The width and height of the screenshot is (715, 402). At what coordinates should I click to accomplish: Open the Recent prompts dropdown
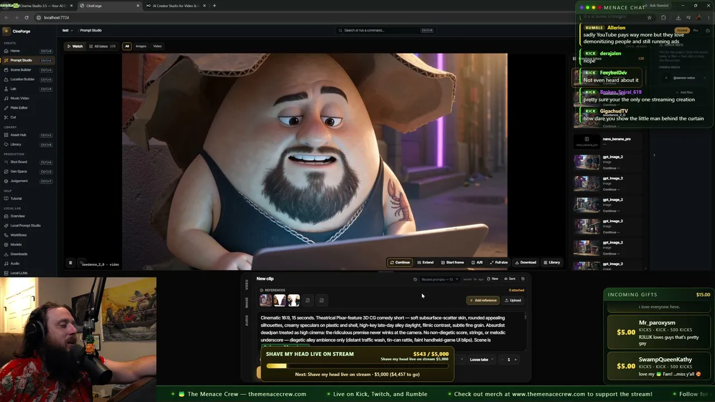pyautogui.click(x=440, y=279)
